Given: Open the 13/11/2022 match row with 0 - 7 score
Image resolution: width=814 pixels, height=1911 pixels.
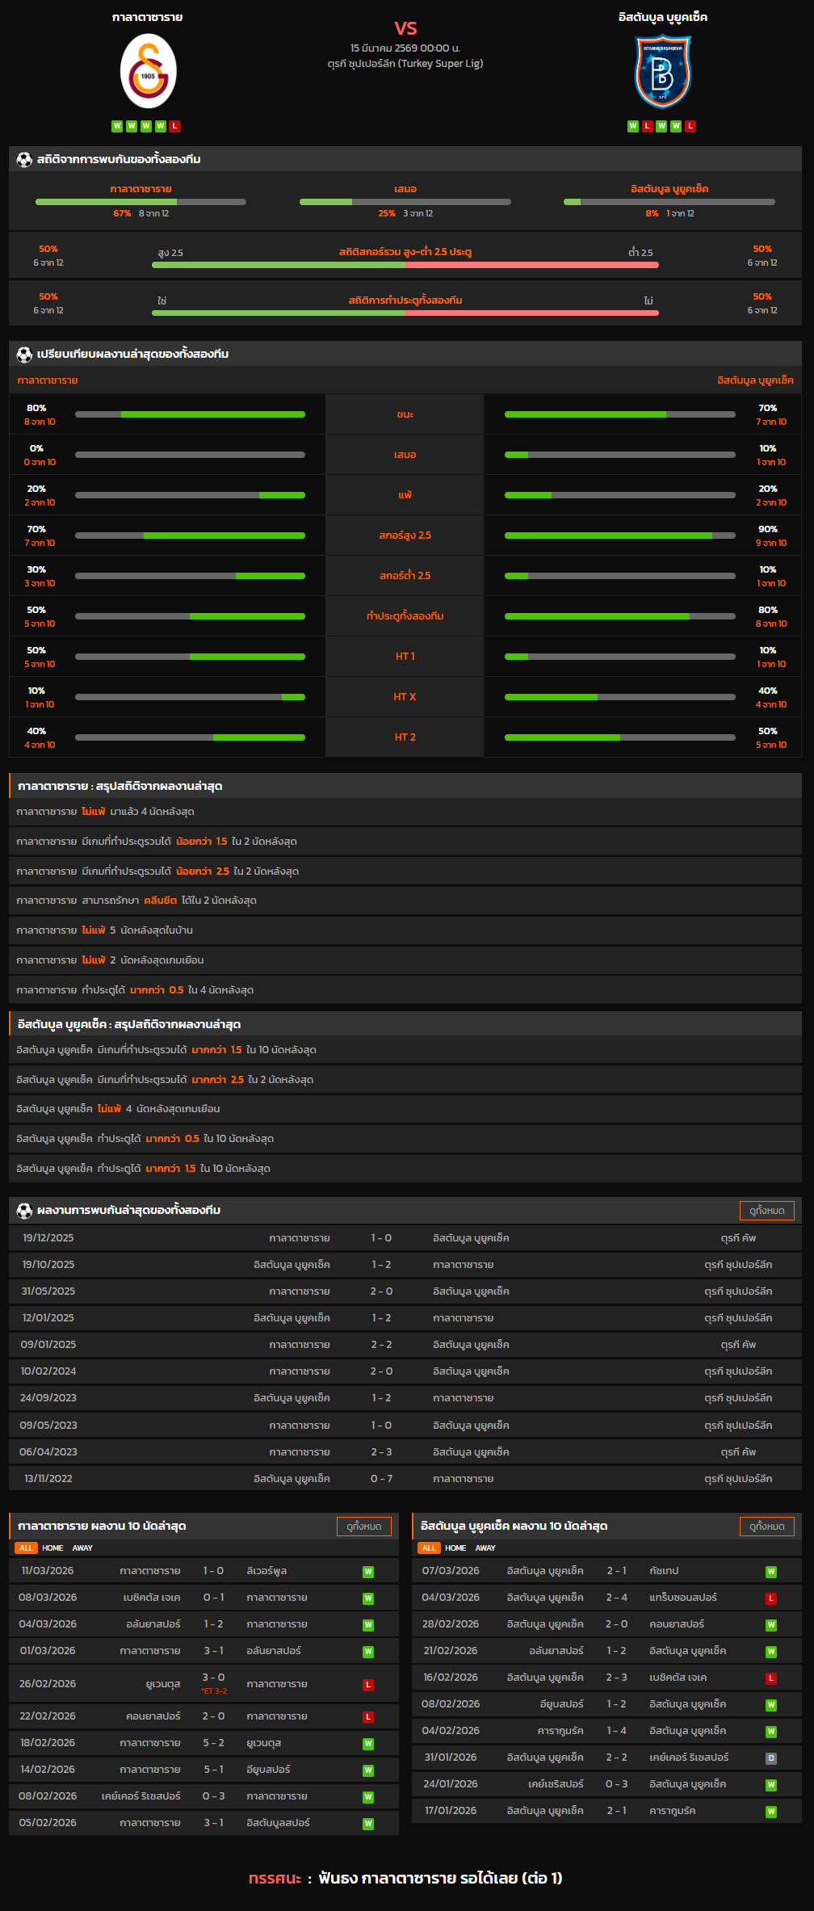Looking at the screenshot, I should 405,1479.
